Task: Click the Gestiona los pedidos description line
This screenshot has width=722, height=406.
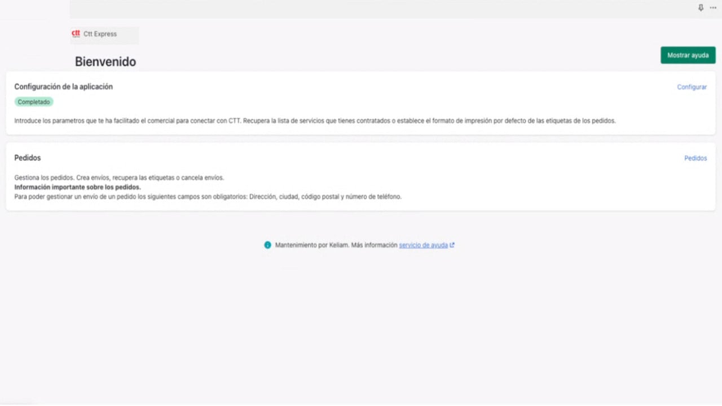Action: point(119,178)
